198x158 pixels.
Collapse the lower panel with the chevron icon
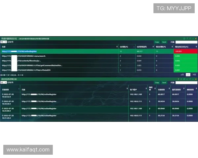pos(193,79)
